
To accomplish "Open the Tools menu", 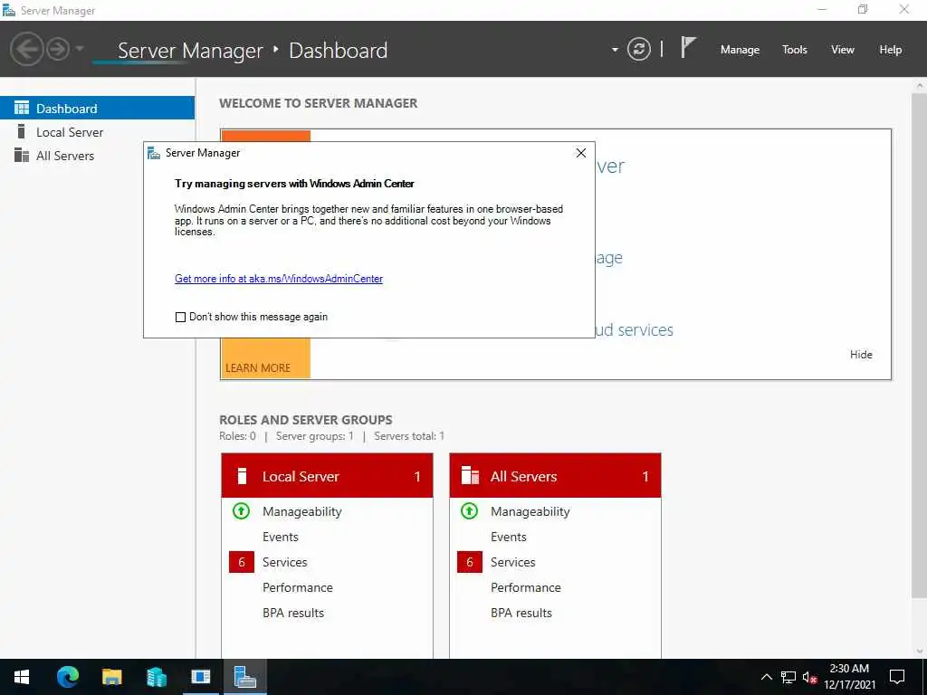I will pos(795,50).
